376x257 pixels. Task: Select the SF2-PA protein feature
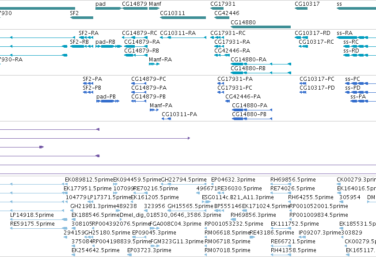[x=88, y=83]
